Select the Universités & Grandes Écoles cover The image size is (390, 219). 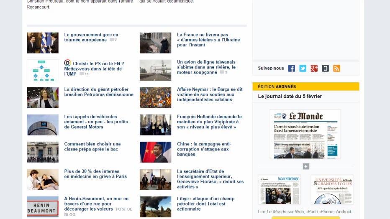(x=332, y=189)
